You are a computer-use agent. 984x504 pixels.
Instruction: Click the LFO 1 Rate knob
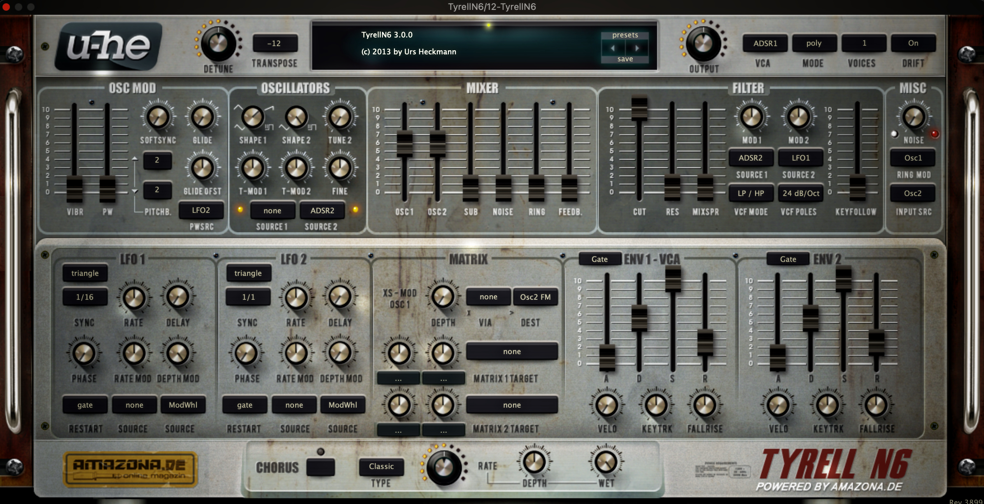(x=134, y=297)
